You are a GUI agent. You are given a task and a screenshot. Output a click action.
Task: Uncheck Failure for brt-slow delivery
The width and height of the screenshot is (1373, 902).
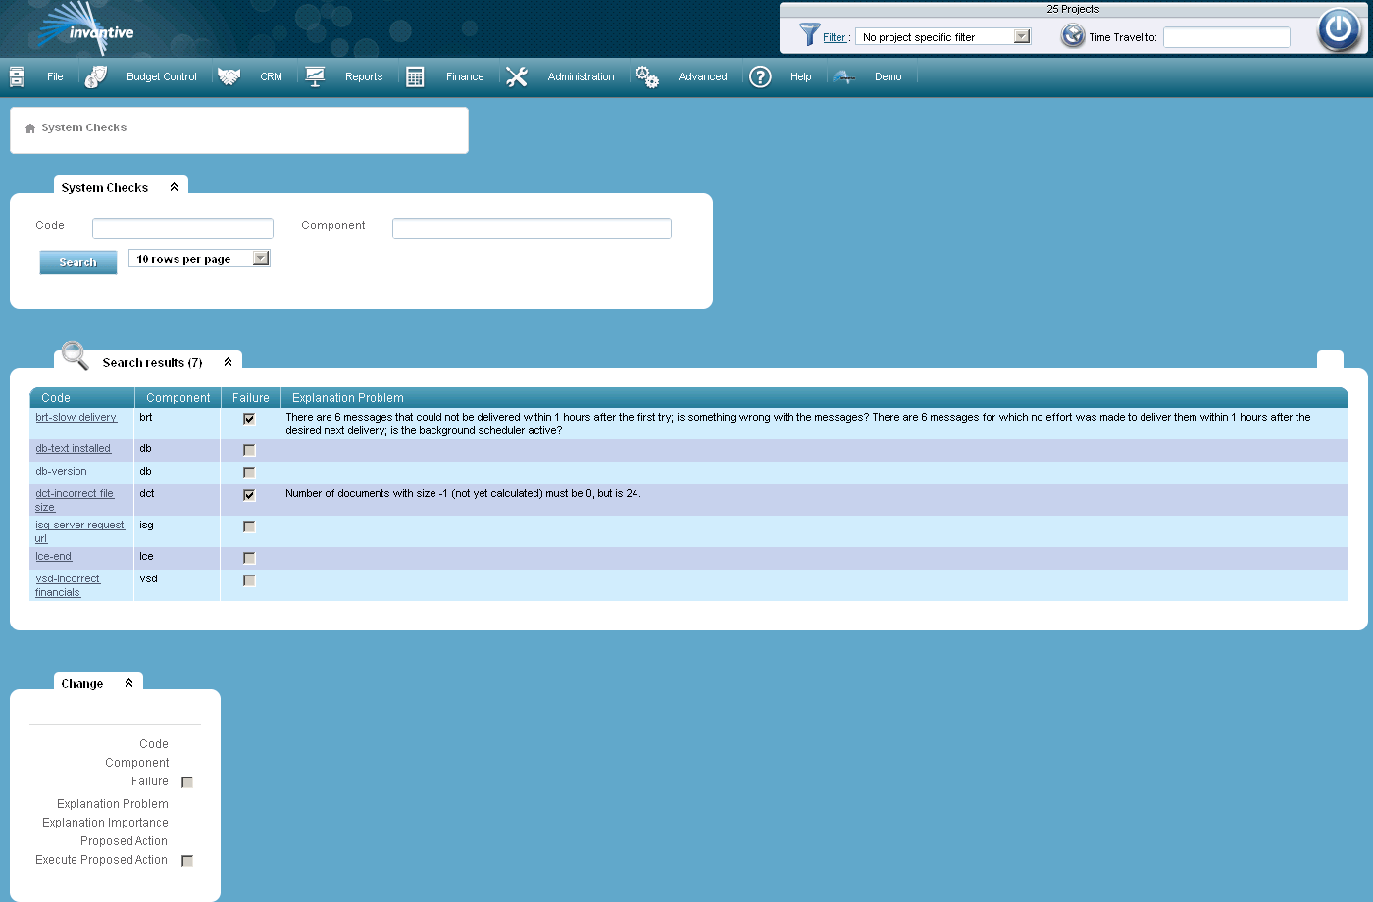[249, 418]
